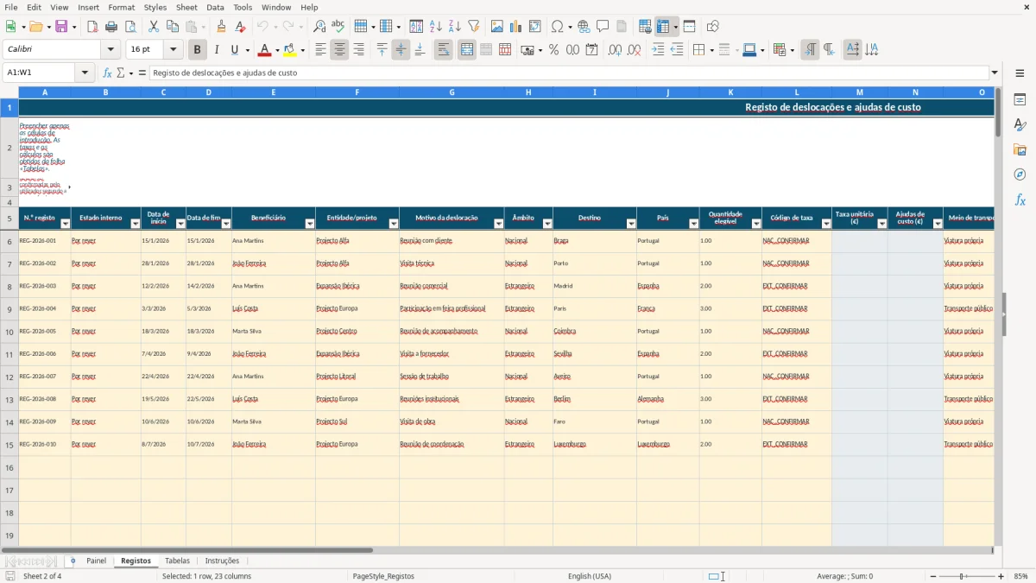Click PageStyle_Registos in status bar

383,576
